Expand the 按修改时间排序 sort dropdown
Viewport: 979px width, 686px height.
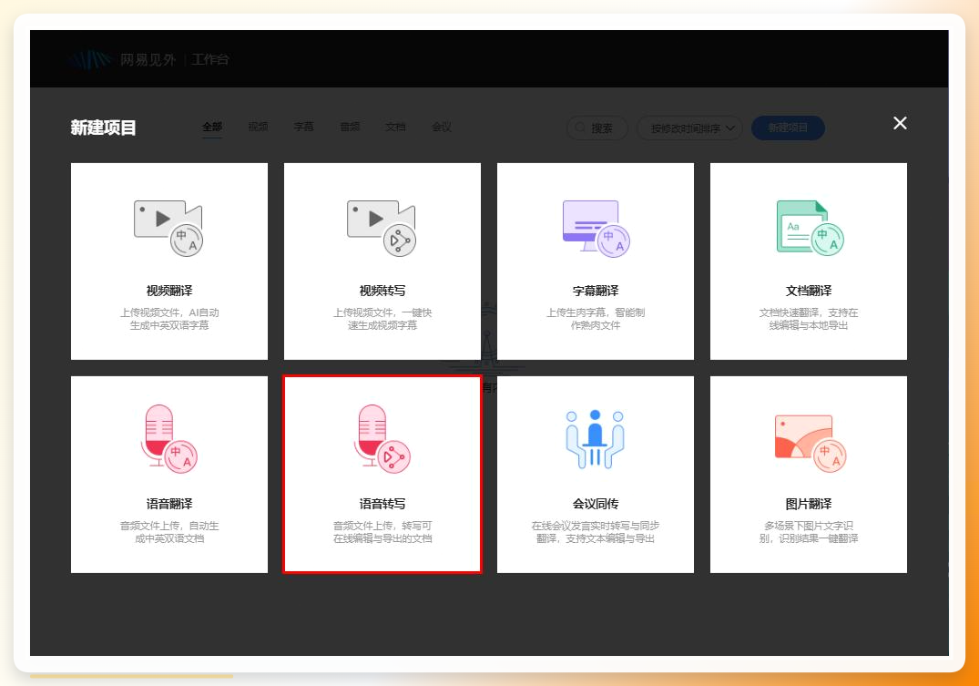click(690, 128)
